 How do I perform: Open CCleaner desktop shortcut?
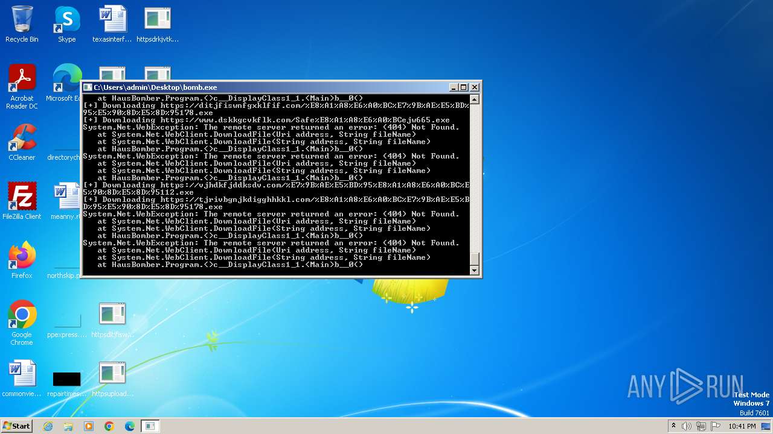[x=22, y=142]
